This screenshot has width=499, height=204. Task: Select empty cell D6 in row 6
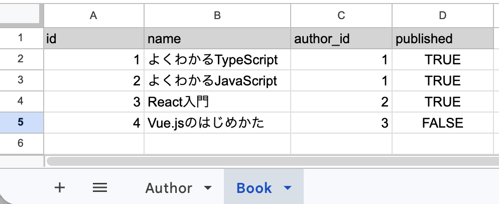click(x=443, y=143)
